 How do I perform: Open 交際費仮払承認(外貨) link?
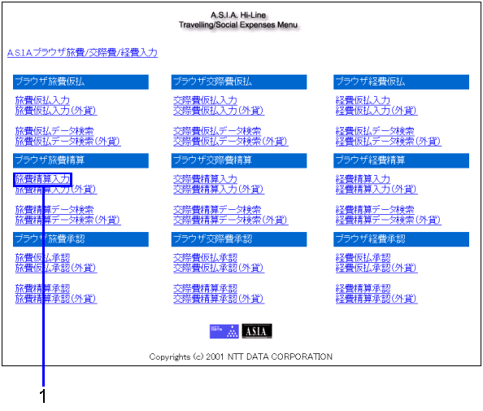(x=219, y=268)
